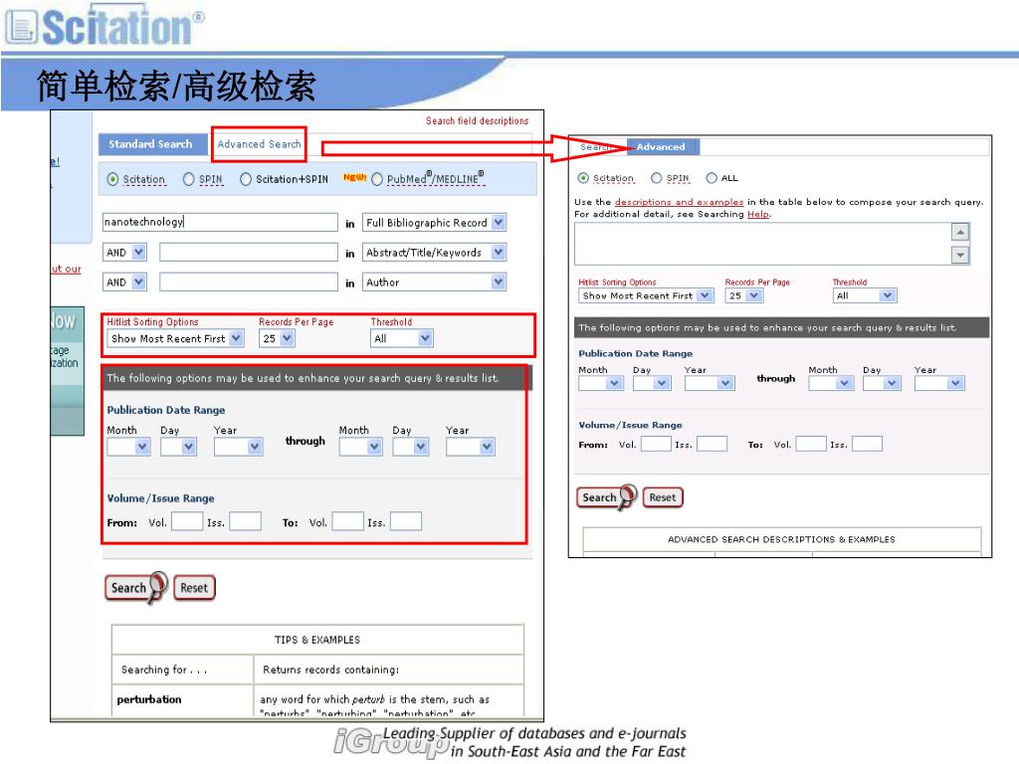Image resolution: width=1019 pixels, height=764 pixels.
Task: Open the start Year dropdown in left form
Action: pos(239,447)
